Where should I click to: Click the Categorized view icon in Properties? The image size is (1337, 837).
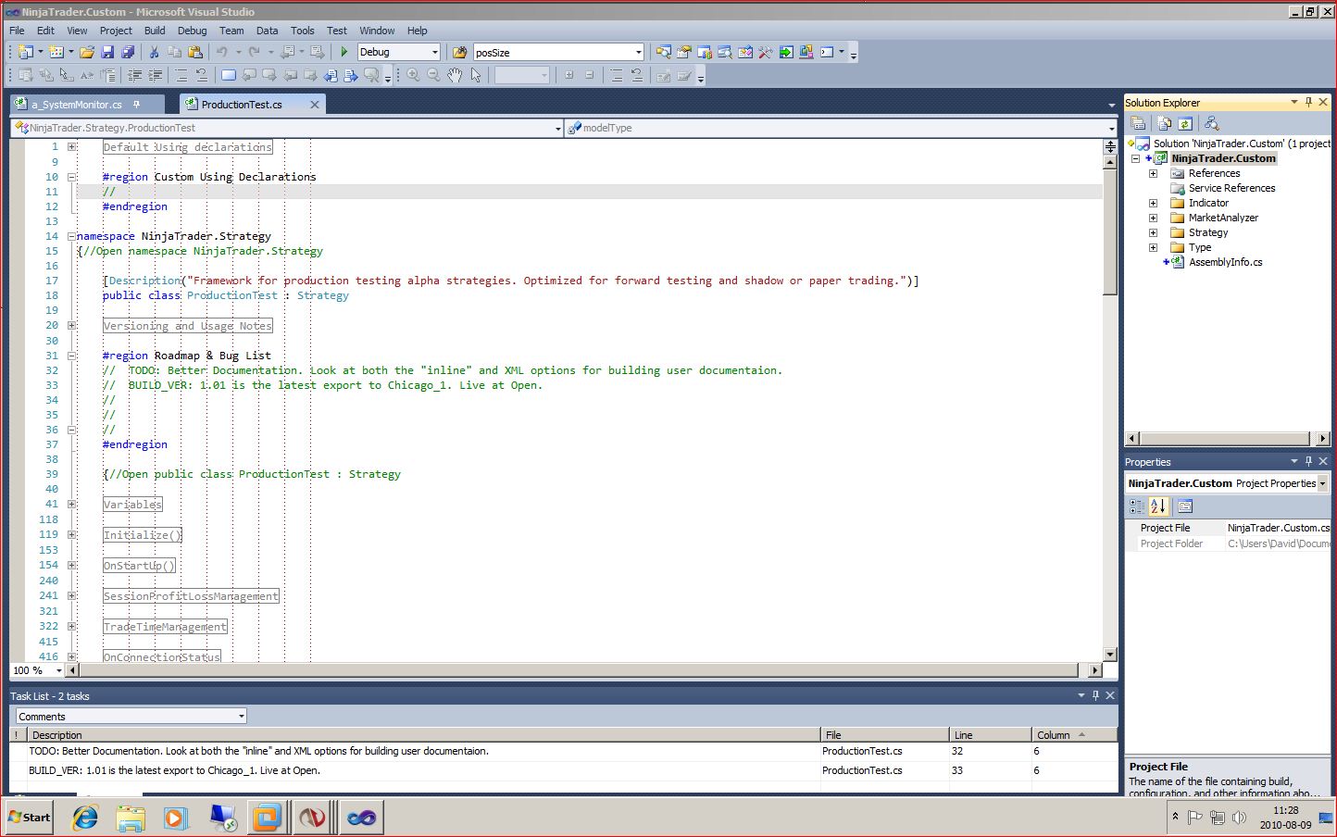tap(1137, 506)
